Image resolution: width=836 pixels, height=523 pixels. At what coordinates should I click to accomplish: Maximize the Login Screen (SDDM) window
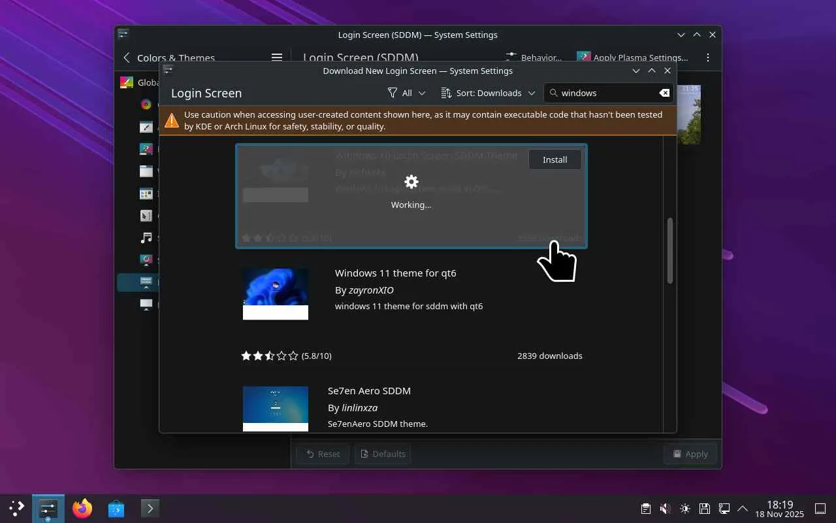coord(697,35)
